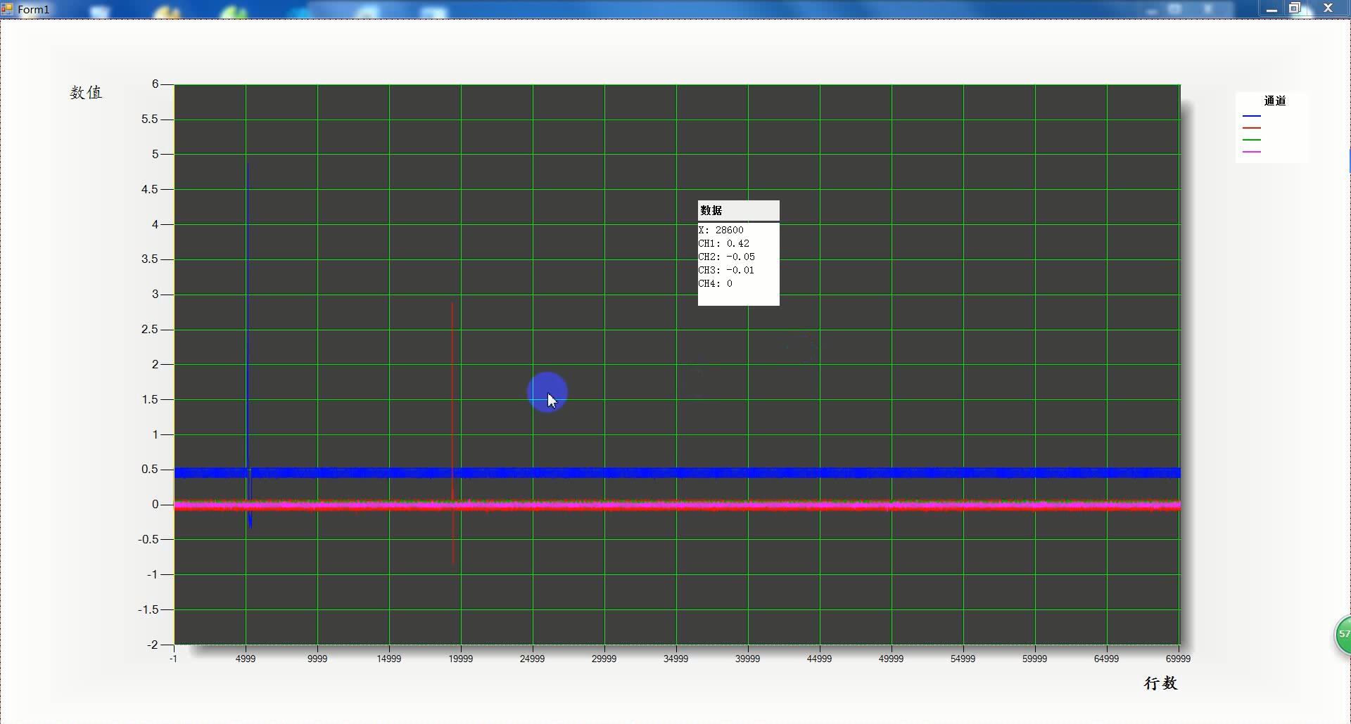Click the X-axis tick label "34999"
Image resolution: width=1351 pixels, height=724 pixels.
676,659
